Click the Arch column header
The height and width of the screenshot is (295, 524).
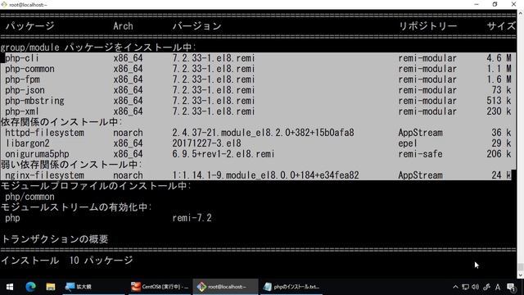click(123, 26)
